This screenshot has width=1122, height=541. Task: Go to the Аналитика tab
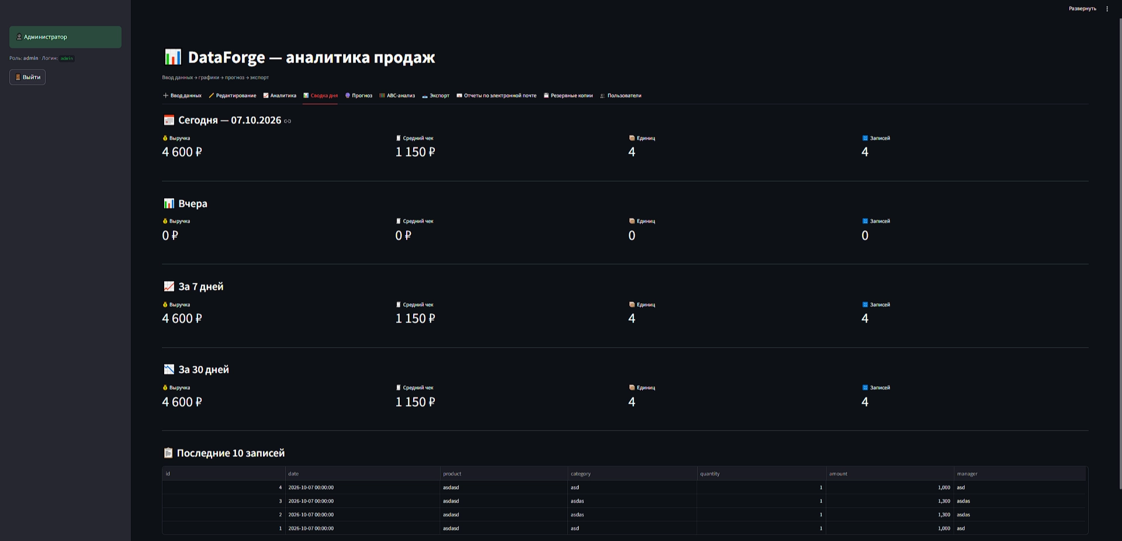[279, 96]
